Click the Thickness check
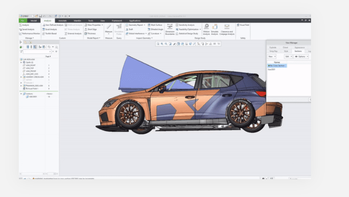This screenshot has width=349, height=197. [90, 34]
